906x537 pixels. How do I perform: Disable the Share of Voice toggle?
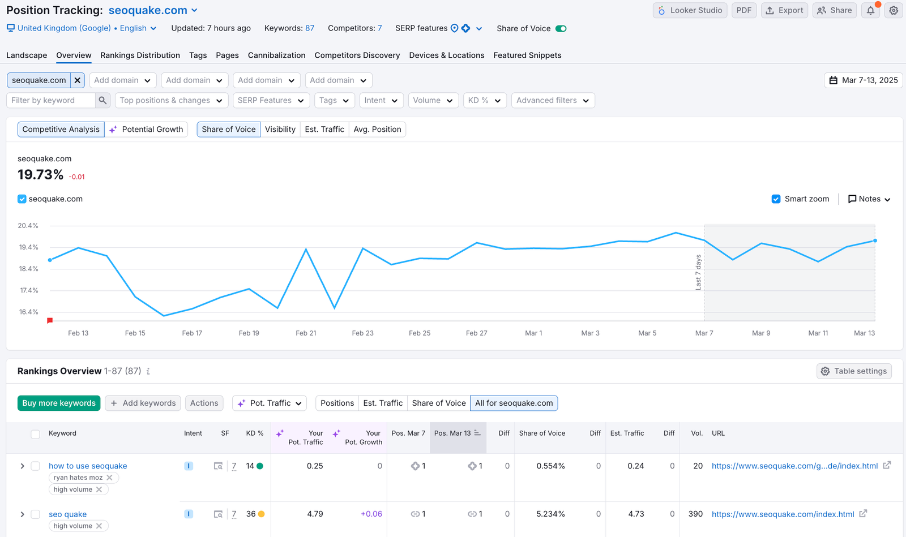pyautogui.click(x=561, y=28)
